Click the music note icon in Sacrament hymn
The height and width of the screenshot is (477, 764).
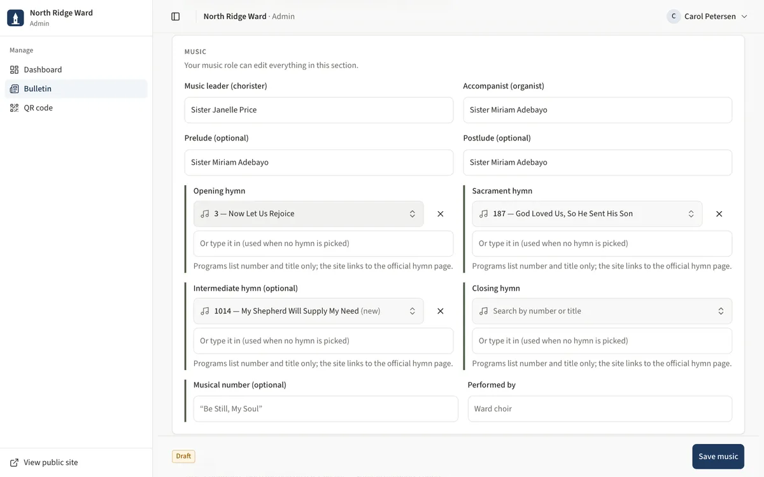click(x=484, y=214)
